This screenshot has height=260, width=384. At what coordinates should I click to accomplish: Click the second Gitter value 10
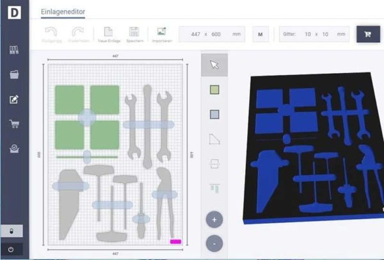[325, 35]
